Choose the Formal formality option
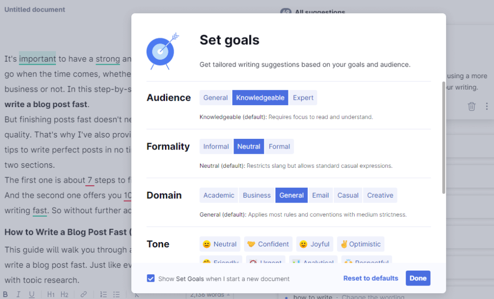494x299 pixels. (x=279, y=147)
